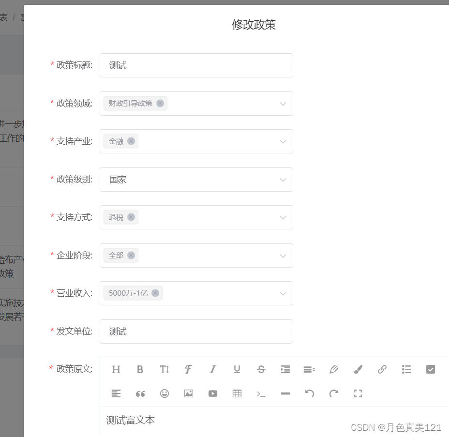Insert an image into the editor
This screenshot has width=449, height=437.
tap(188, 393)
